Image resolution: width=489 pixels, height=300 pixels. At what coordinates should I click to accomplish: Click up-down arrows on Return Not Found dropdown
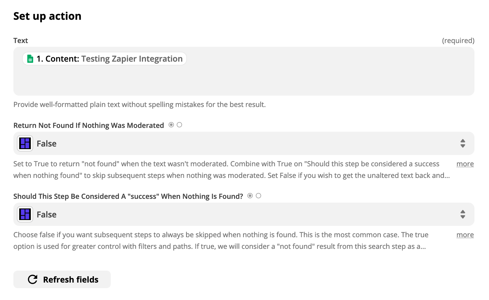(463, 143)
